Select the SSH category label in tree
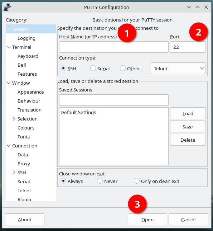The height and width of the screenshot is (231, 213). pos(22,173)
